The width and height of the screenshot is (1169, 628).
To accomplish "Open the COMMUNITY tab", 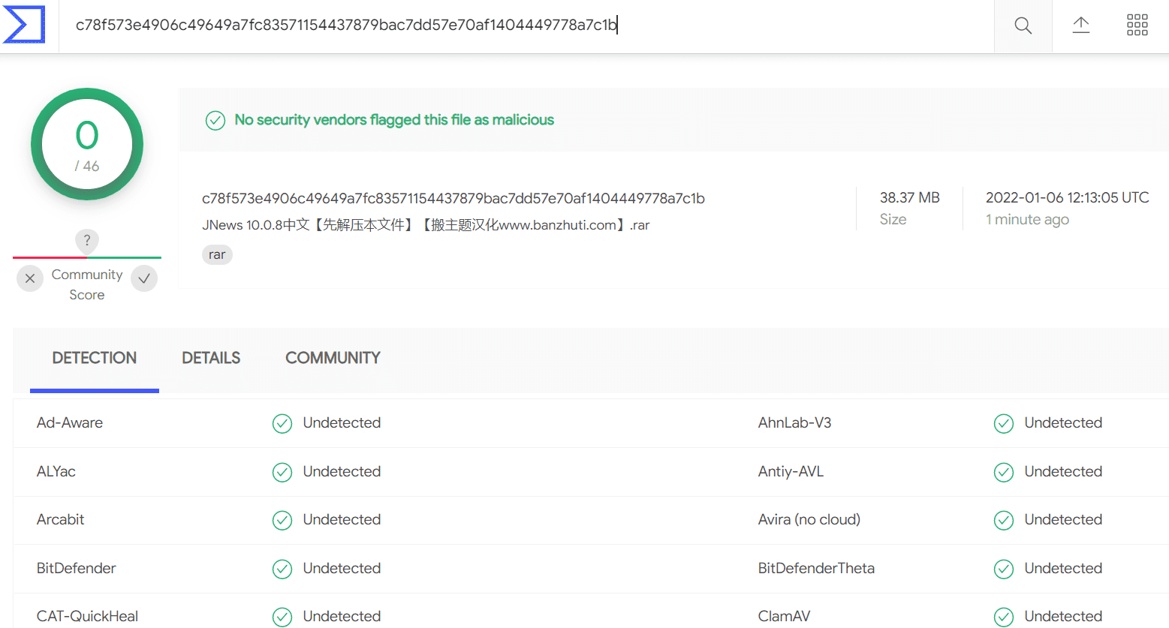I will point(333,359).
